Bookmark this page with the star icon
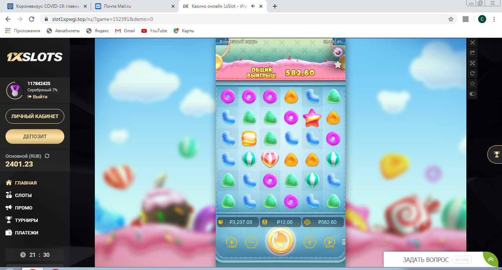 pyautogui.click(x=451, y=19)
